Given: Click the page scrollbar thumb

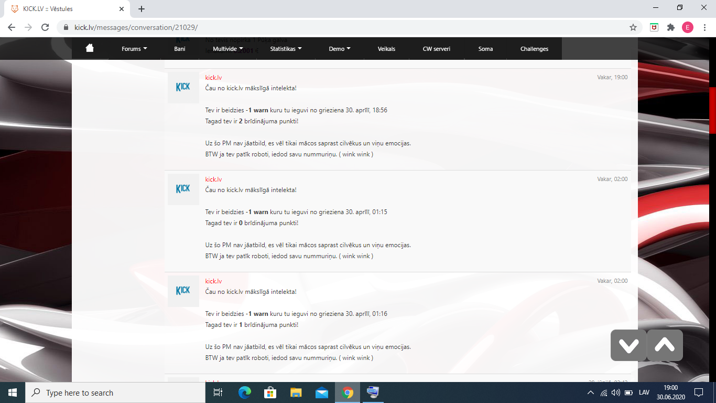Looking at the screenshot, I should [x=712, y=110].
